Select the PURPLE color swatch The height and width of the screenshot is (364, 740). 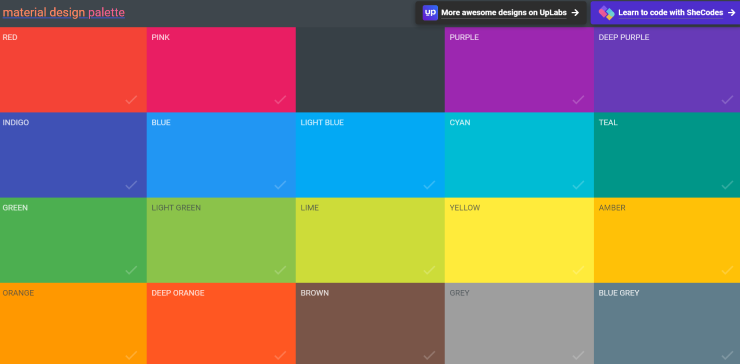pos(519,70)
